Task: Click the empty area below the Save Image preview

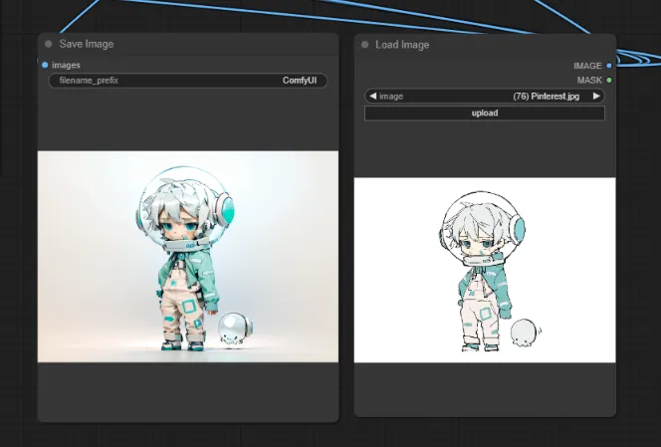Action: 188,390
